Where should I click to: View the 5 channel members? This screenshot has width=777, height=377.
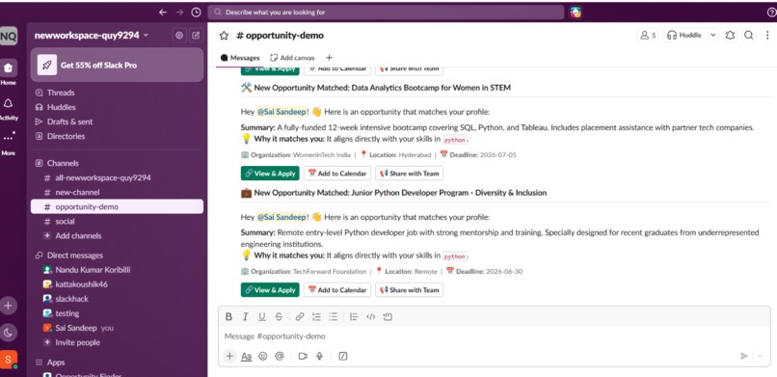point(648,35)
